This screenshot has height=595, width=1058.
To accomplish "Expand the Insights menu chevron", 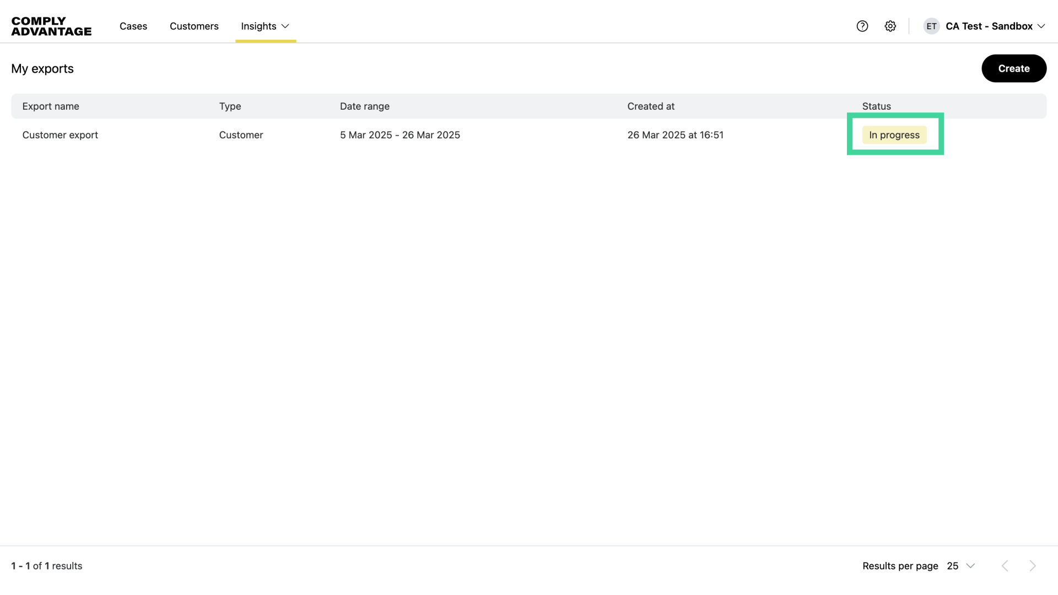I will [x=285, y=26].
